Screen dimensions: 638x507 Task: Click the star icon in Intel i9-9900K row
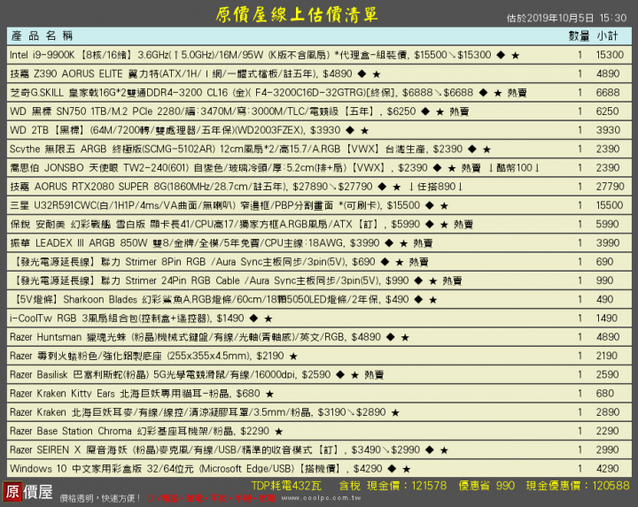(x=516, y=55)
